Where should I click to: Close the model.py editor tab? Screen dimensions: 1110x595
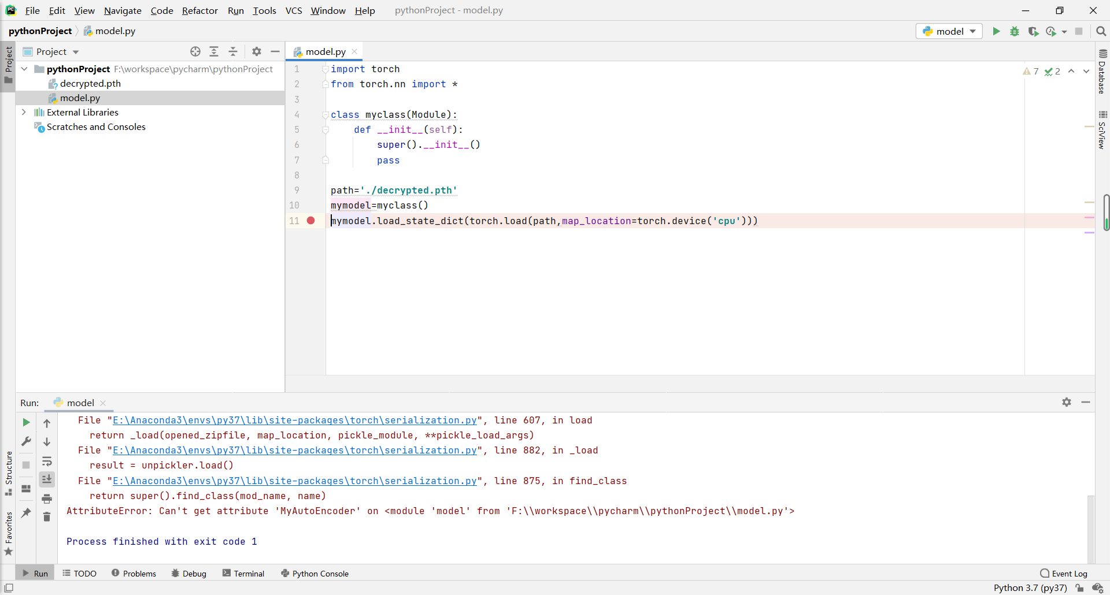point(354,51)
